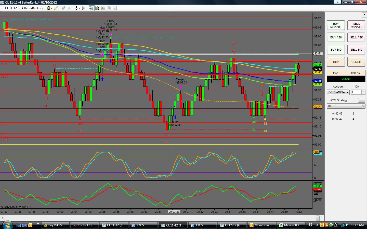Open the drawing tools dropdown arrow
This screenshot has height=229, width=367.
(59, 8)
